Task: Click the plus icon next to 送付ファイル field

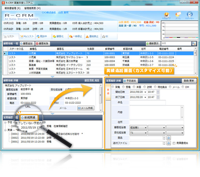Action: point(169,143)
